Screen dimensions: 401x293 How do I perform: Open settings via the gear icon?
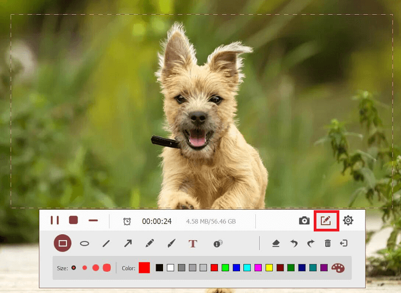(x=348, y=220)
